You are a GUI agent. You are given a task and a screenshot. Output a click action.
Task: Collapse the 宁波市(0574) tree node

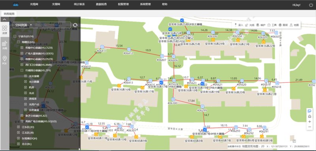point(15,36)
